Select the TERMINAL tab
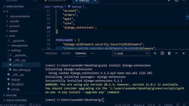 tap(81, 53)
